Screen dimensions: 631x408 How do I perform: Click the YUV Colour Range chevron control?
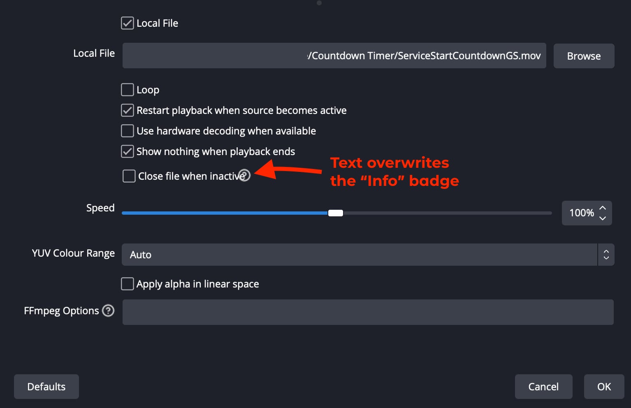click(606, 255)
